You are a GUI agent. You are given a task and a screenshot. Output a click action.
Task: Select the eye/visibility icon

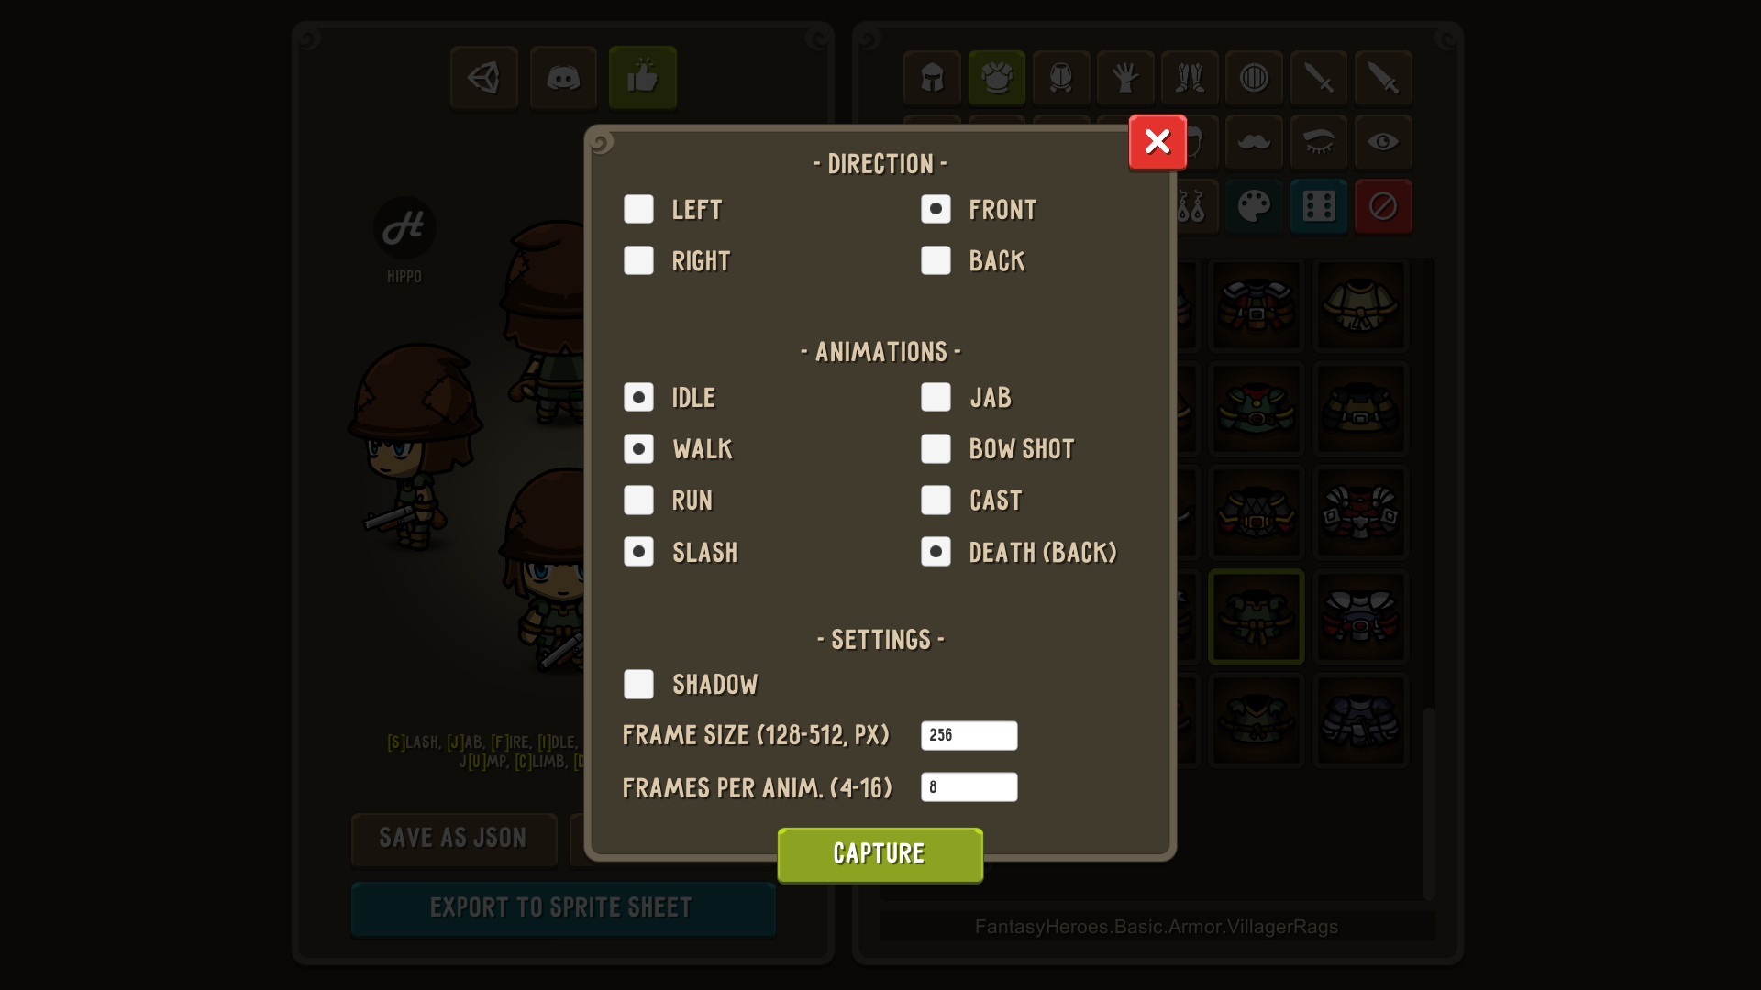click(1382, 141)
